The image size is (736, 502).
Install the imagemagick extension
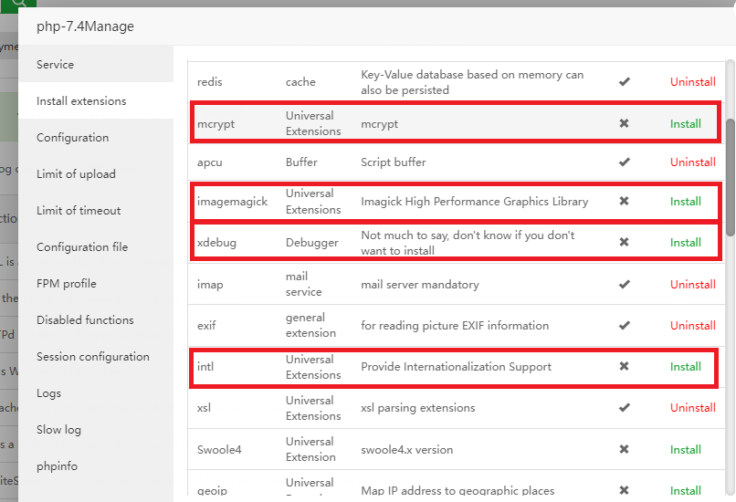pos(686,201)
